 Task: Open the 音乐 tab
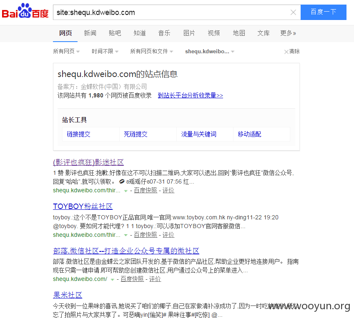tap(164, 33)
